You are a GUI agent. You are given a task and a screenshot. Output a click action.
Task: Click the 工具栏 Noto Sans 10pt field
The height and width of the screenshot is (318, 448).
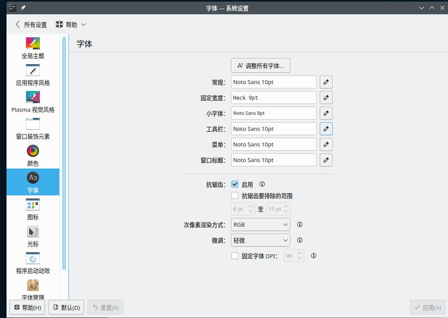[x=274, y=129]
